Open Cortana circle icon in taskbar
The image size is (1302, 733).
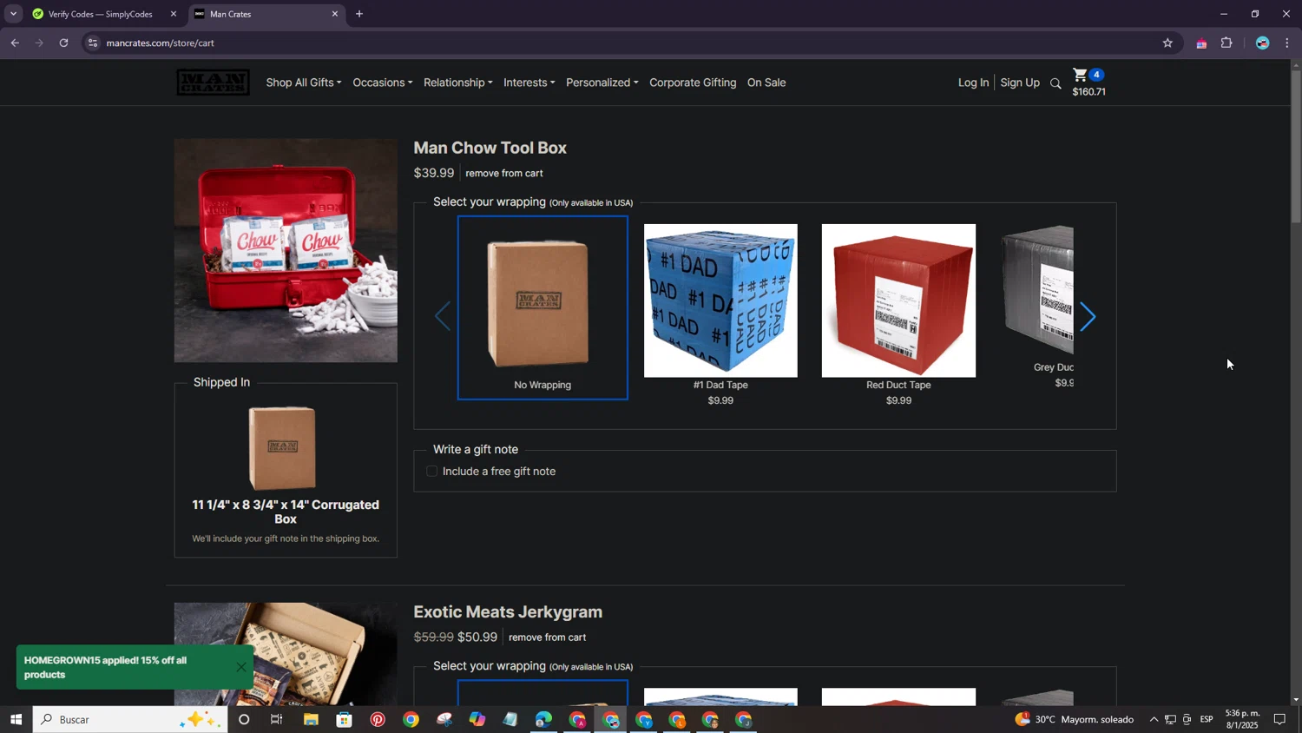coord(244,719)
